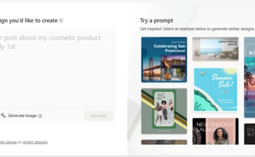Click the Generate button
This screenshot has height=157, width=255.
[x=99, y=116]
